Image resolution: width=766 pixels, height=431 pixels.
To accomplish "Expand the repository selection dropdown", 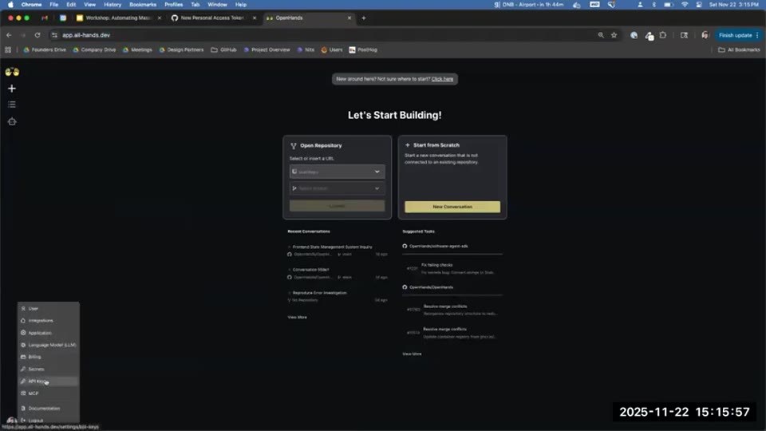I will (x=337, y=172).
